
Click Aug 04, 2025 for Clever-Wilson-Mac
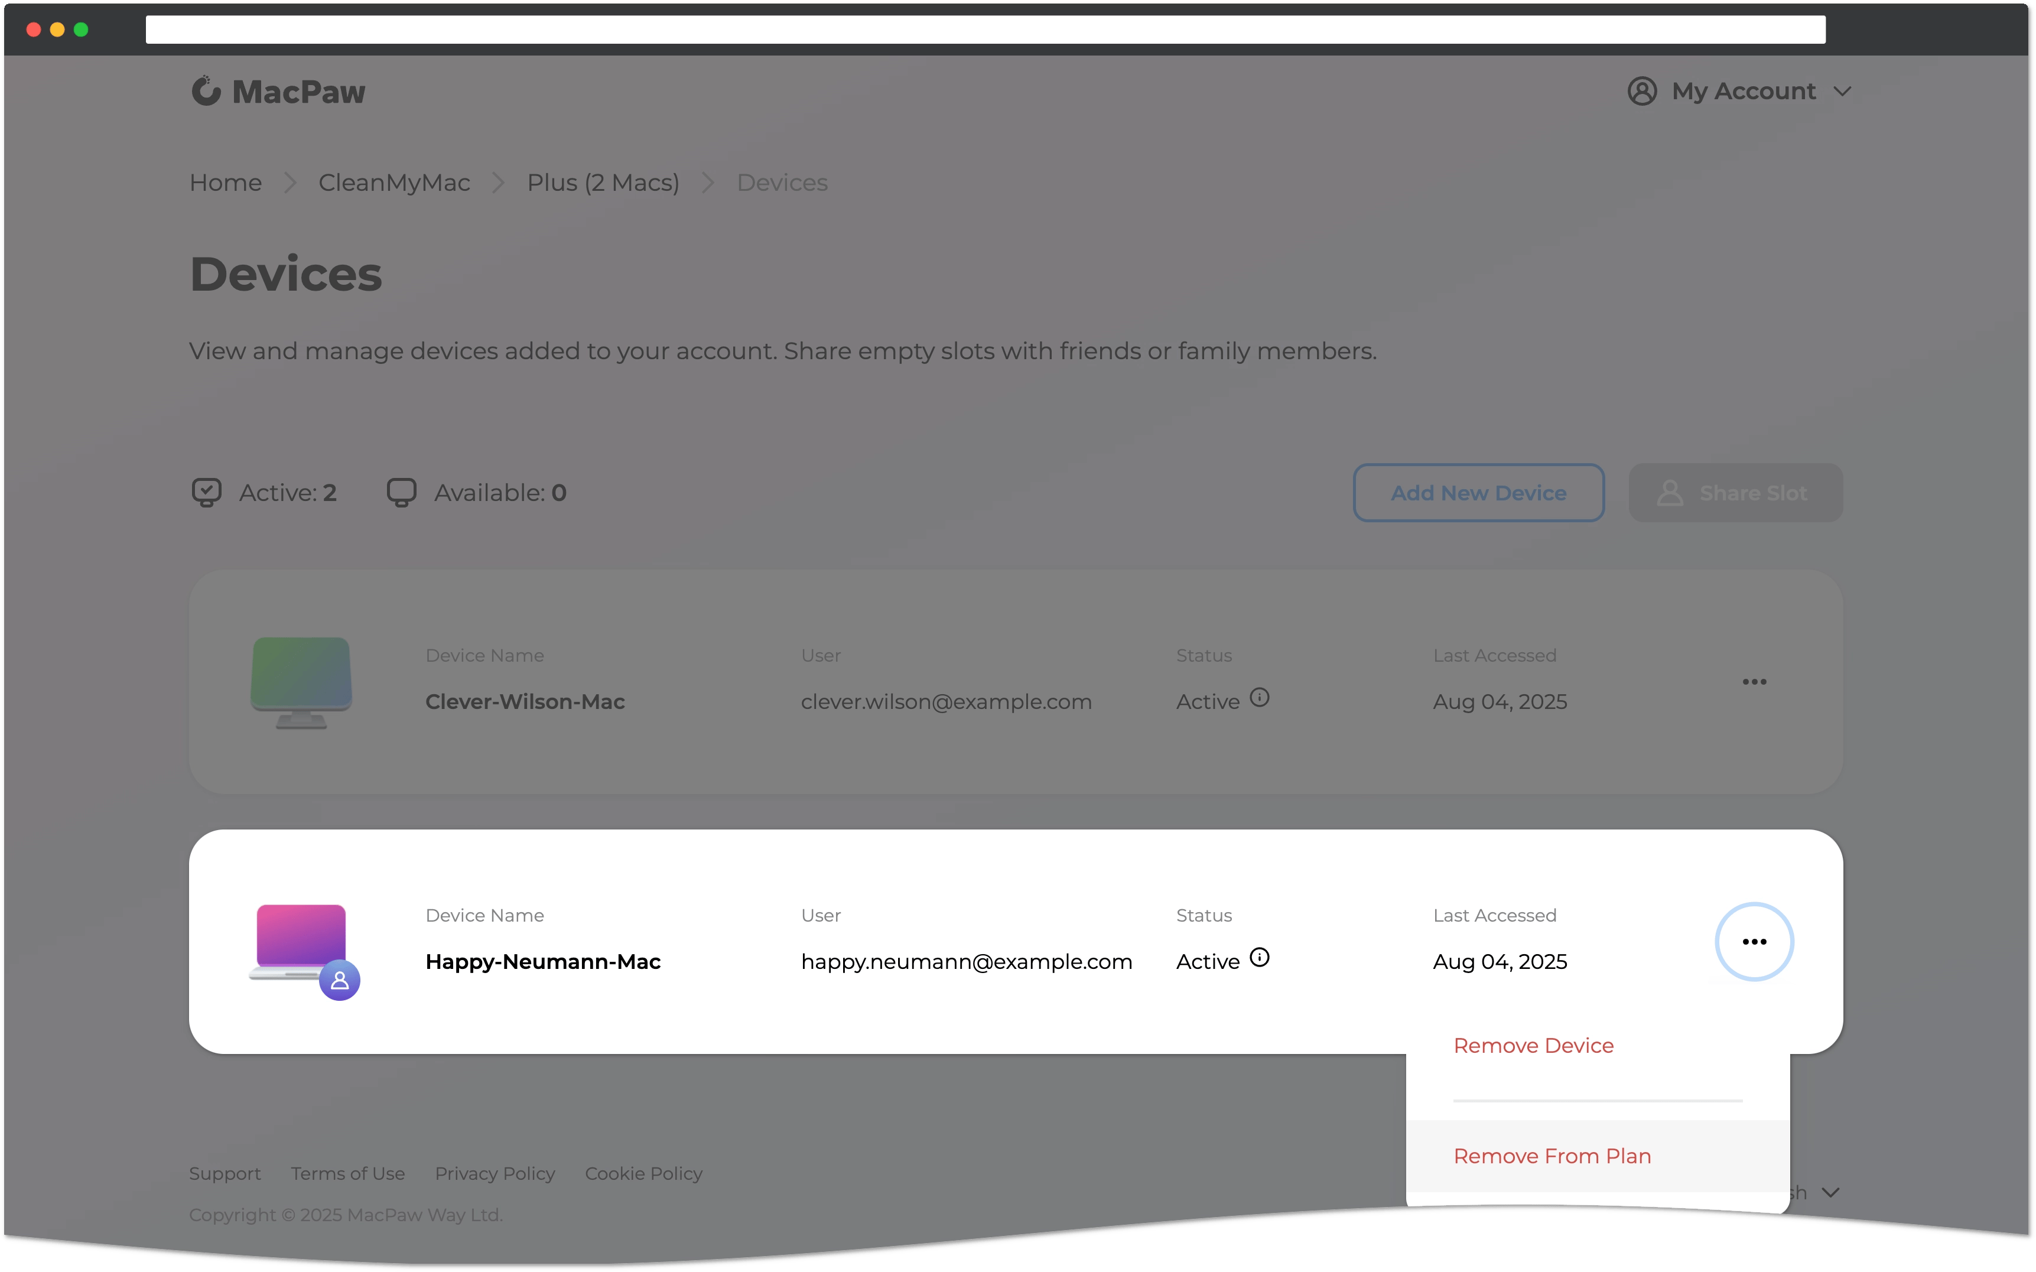1500,702
